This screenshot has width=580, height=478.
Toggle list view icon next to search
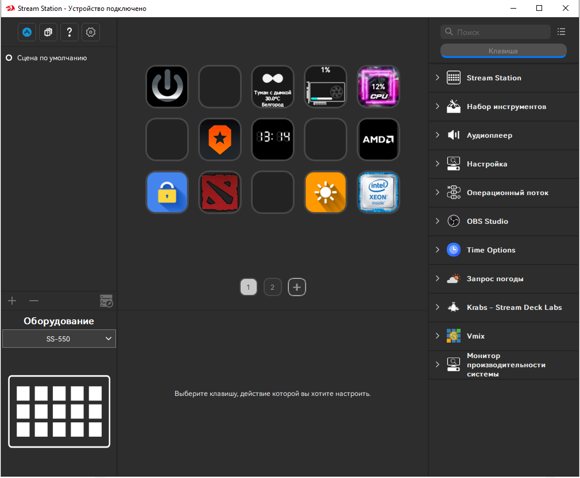coord(561,32)
